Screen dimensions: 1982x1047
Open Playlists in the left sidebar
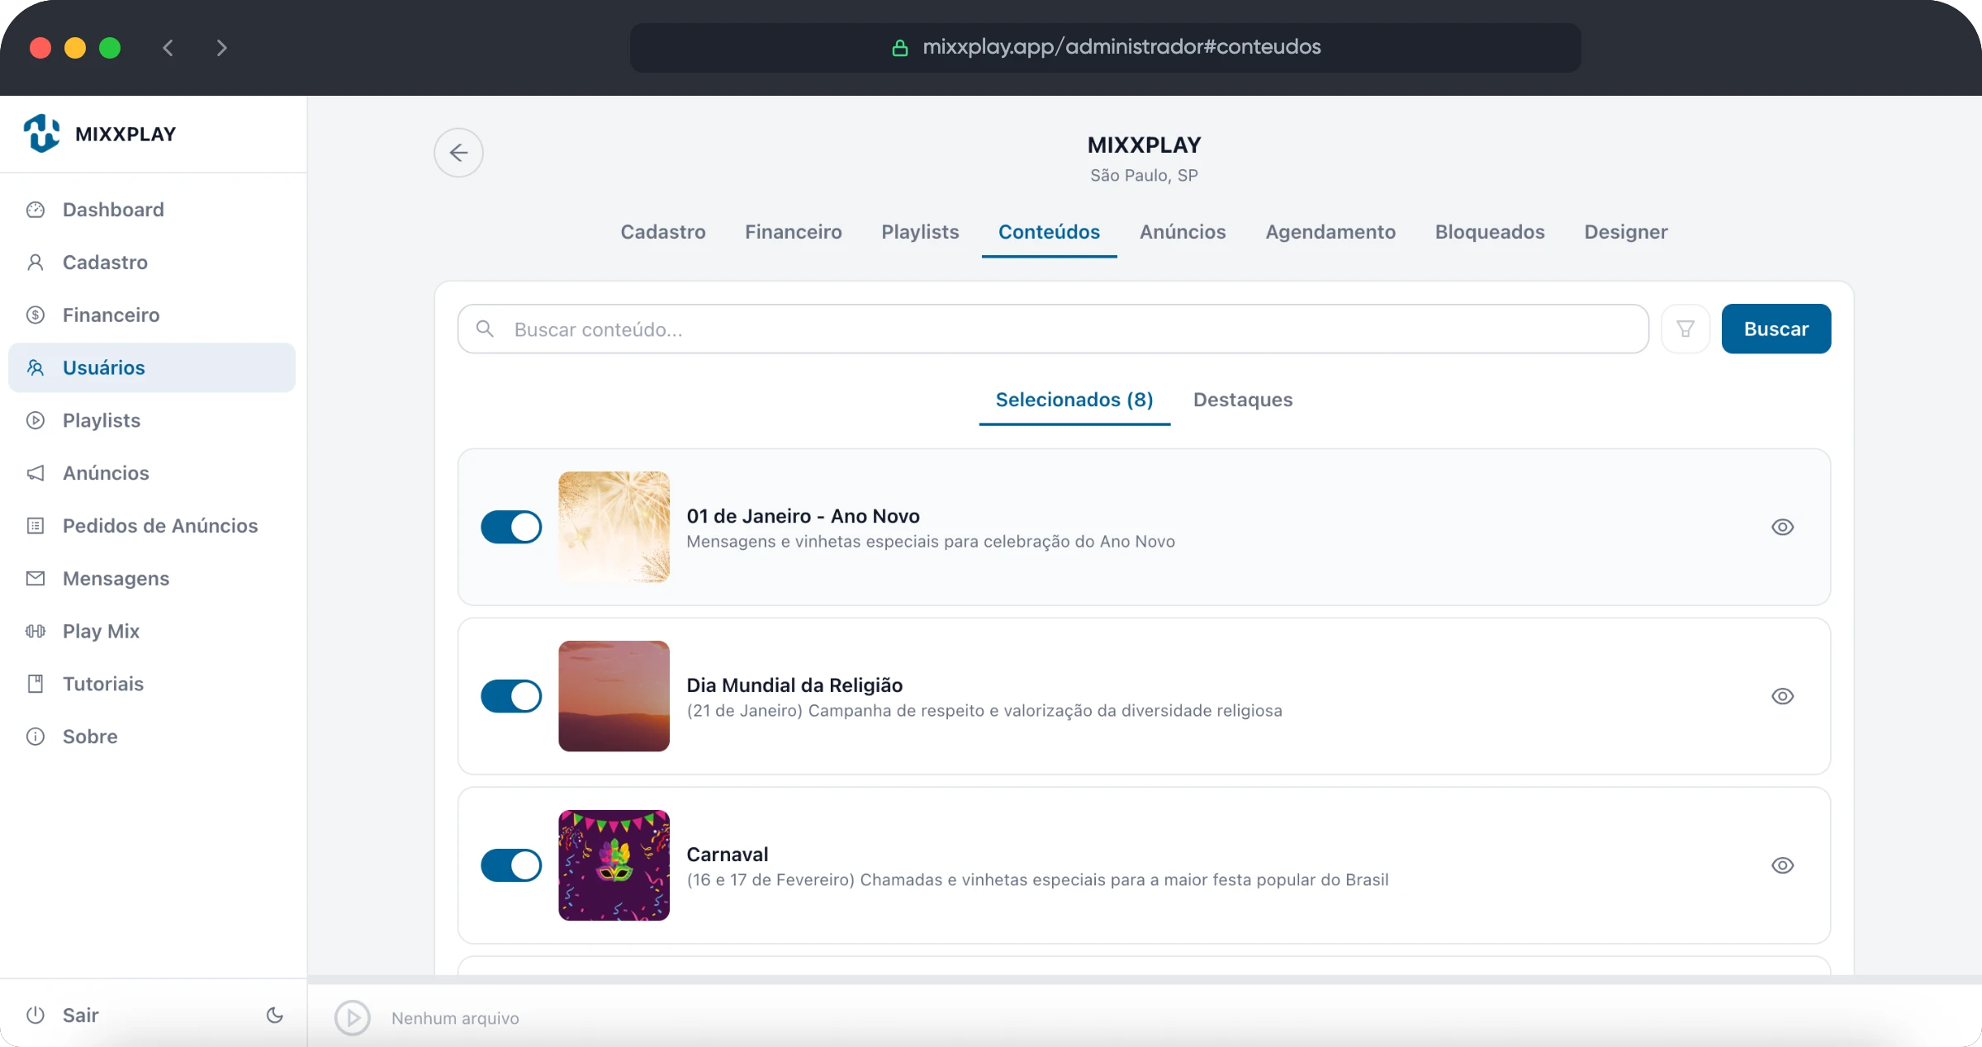tap(152, 420)
